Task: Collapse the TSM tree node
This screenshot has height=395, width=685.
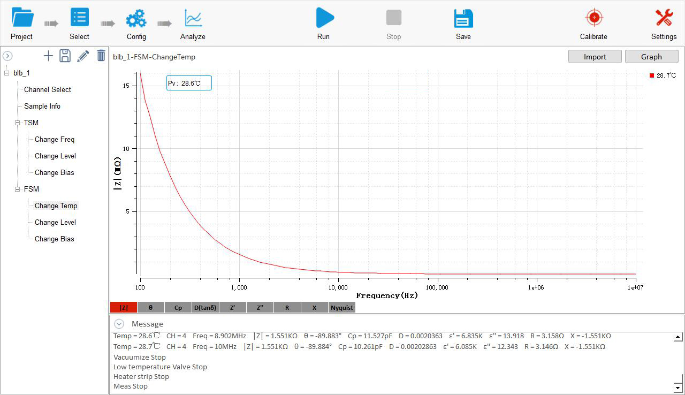Action: (x=18, y=123)
